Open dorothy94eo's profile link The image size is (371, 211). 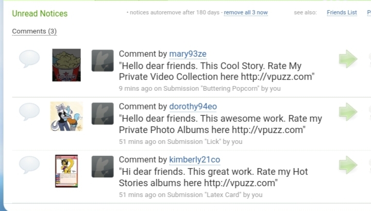193,106
